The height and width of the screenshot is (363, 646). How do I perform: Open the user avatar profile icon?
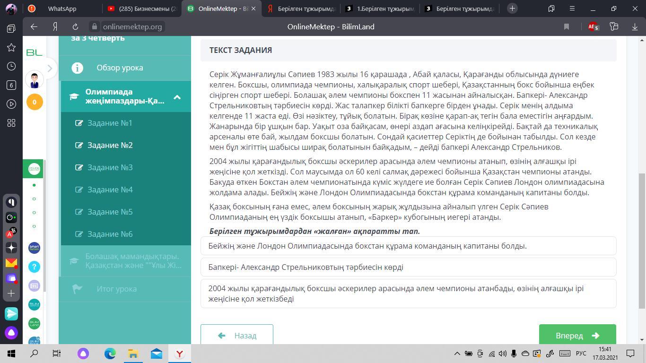(34, 80)
